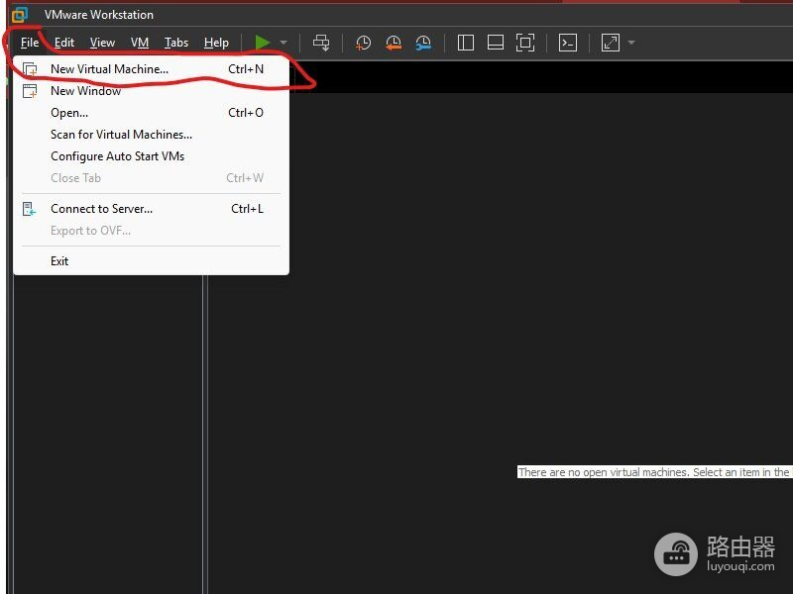Open power options dropdown arrow next to play
793x594 pixels.
point(283,43)
